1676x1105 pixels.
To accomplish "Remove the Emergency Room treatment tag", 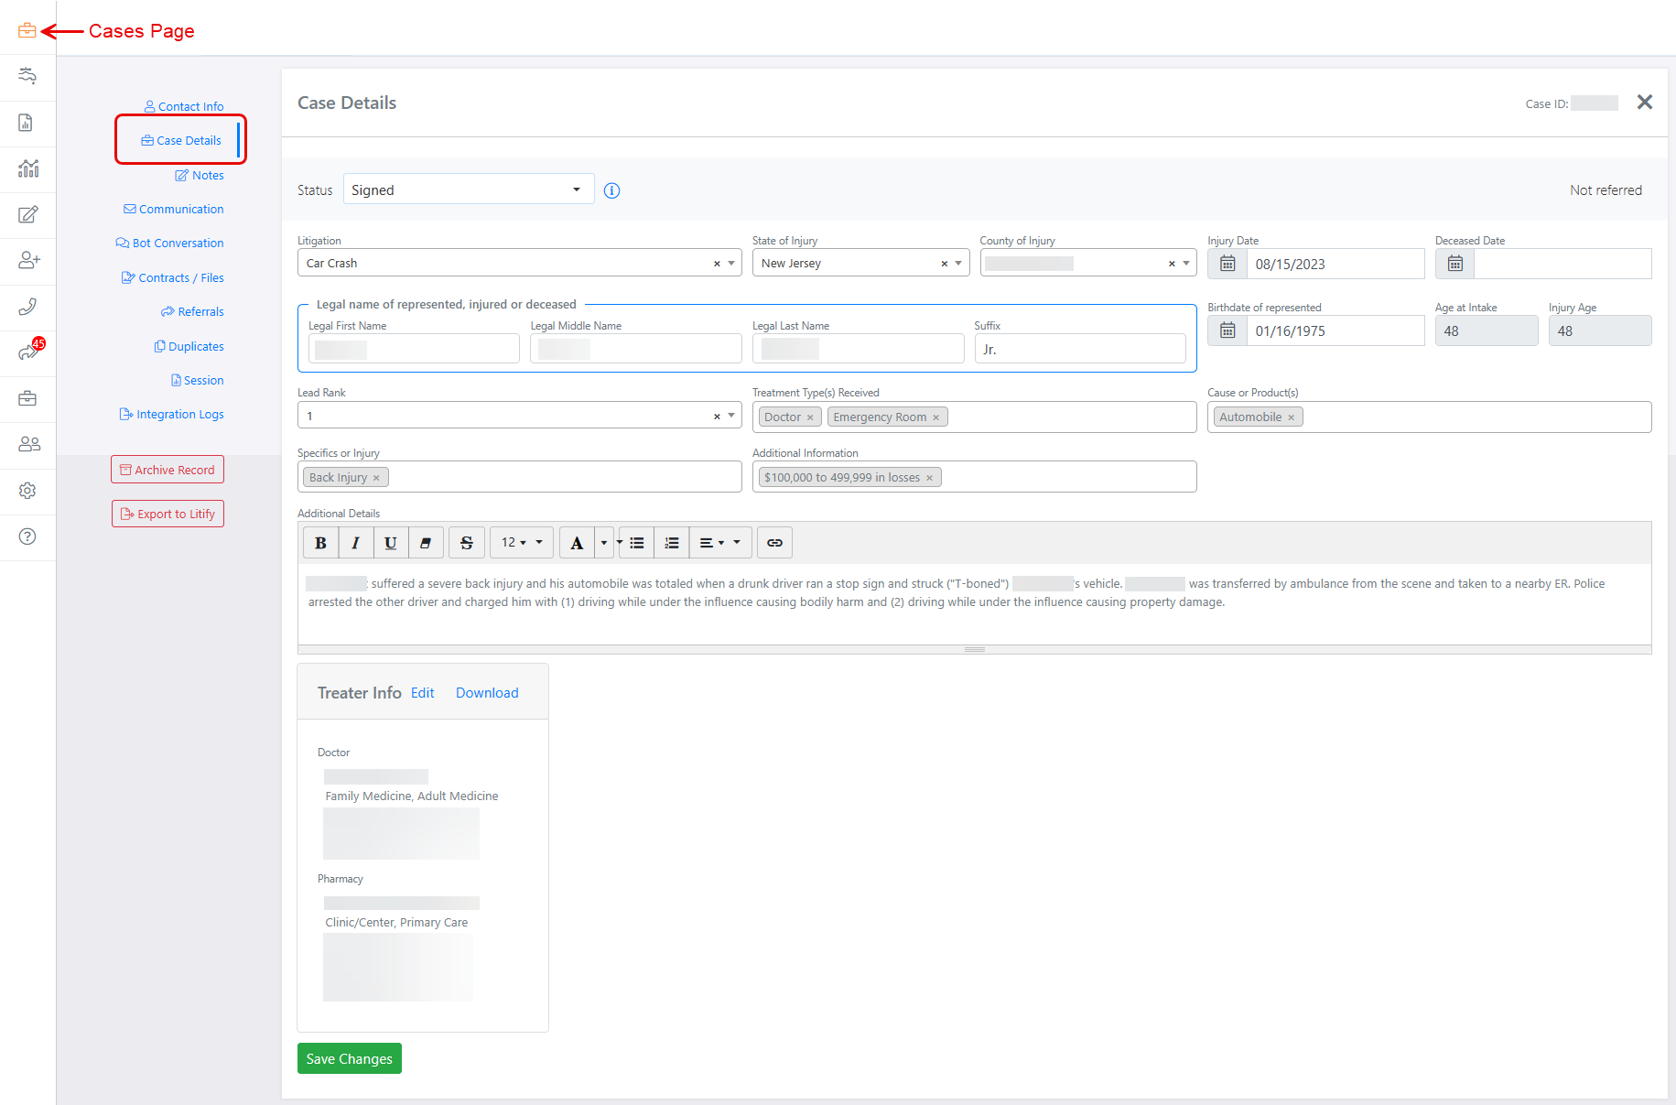I will tap(935, 417).
